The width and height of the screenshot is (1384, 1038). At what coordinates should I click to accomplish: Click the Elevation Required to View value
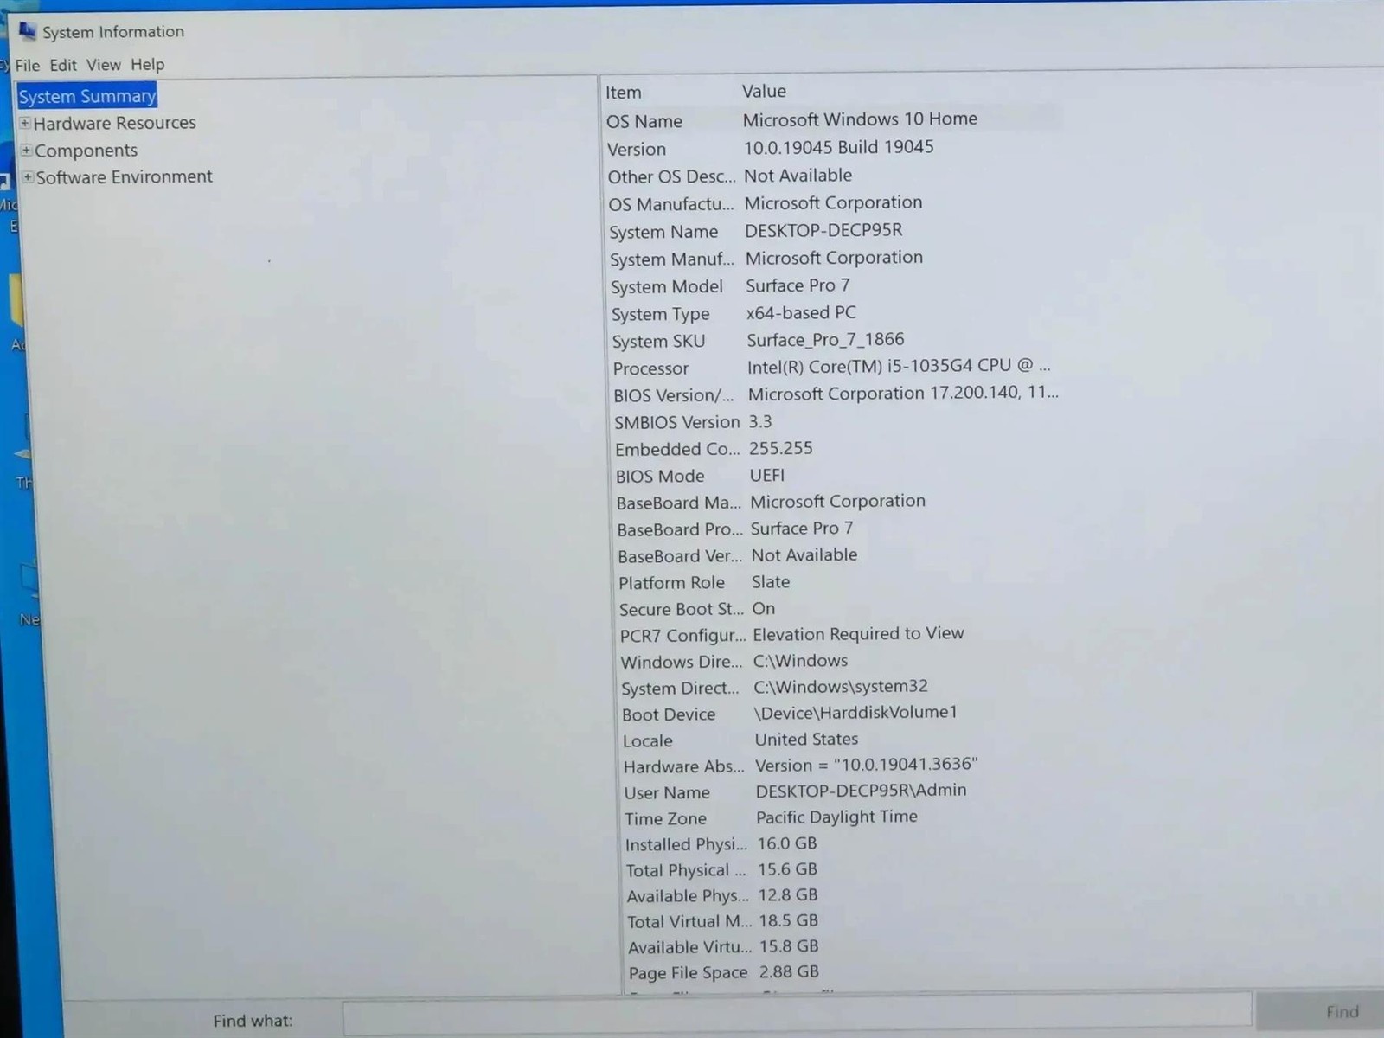[x=858, y=634]
